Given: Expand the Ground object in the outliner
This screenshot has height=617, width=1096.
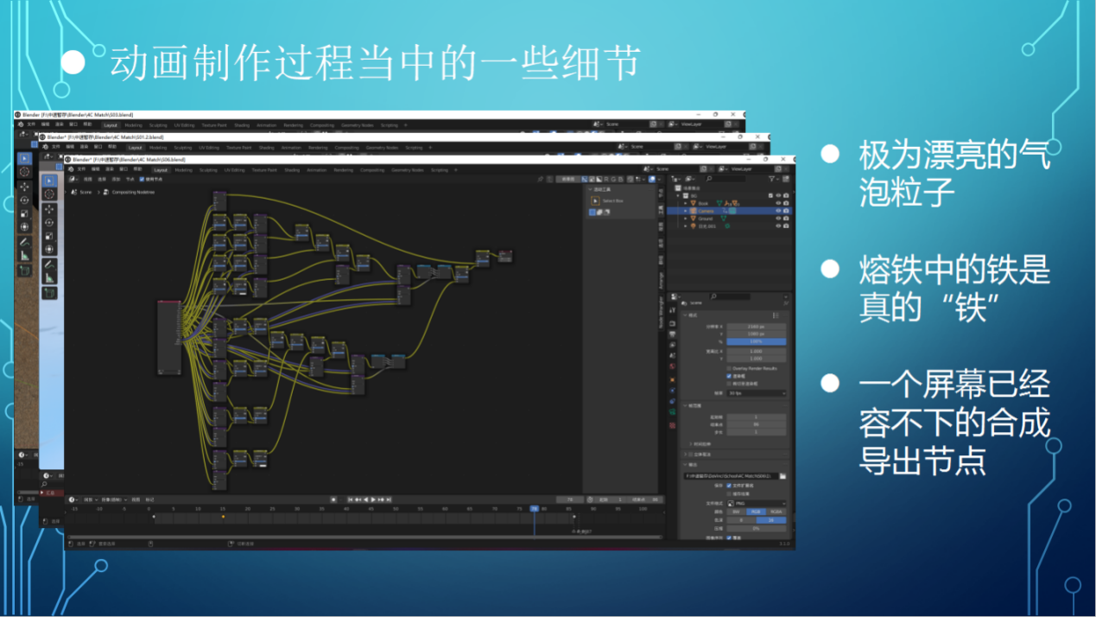Looking at the screenshot, I should coord(686,219).
